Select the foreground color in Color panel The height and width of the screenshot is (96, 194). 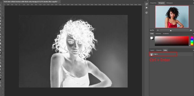click(x=152, y=38)
